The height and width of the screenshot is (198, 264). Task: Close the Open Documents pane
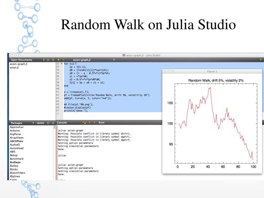[53, 60]
